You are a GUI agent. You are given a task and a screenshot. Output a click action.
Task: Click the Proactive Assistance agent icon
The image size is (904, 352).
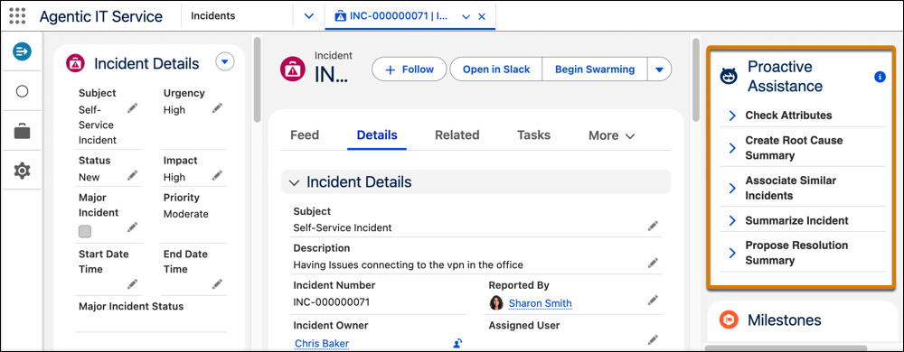[729, 76]
